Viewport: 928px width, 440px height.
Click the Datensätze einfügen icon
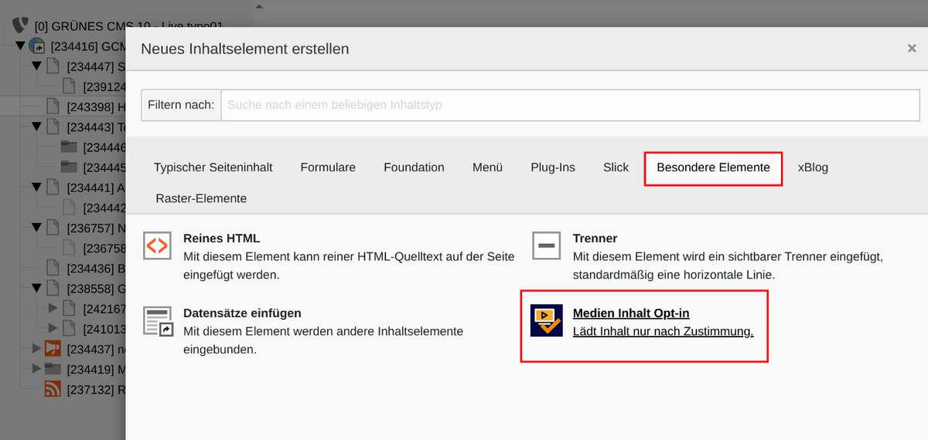[x=159, y=320]
